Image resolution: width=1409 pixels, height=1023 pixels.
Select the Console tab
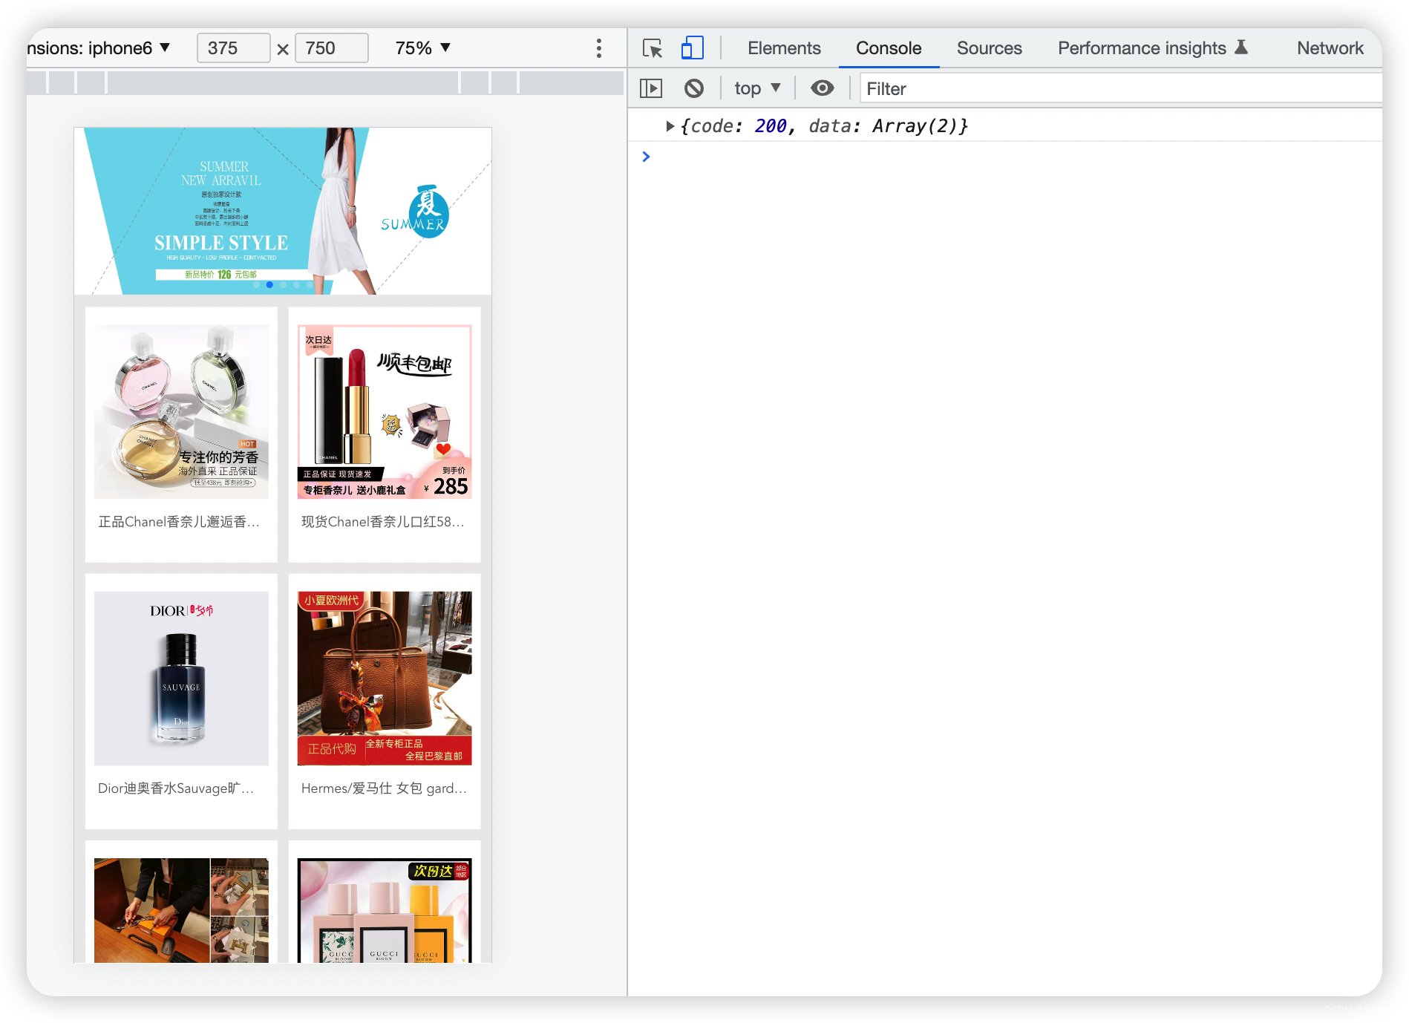click(889, 48)
